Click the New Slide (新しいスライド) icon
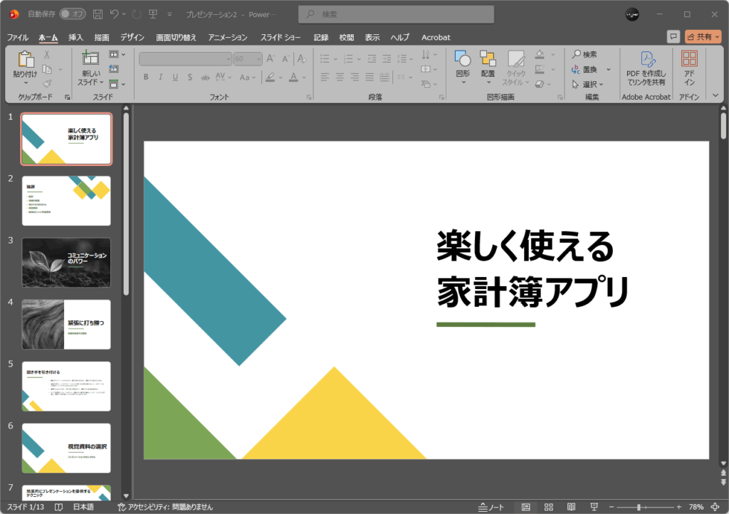Viewport: 729px width, 514px height. (90, 60)
